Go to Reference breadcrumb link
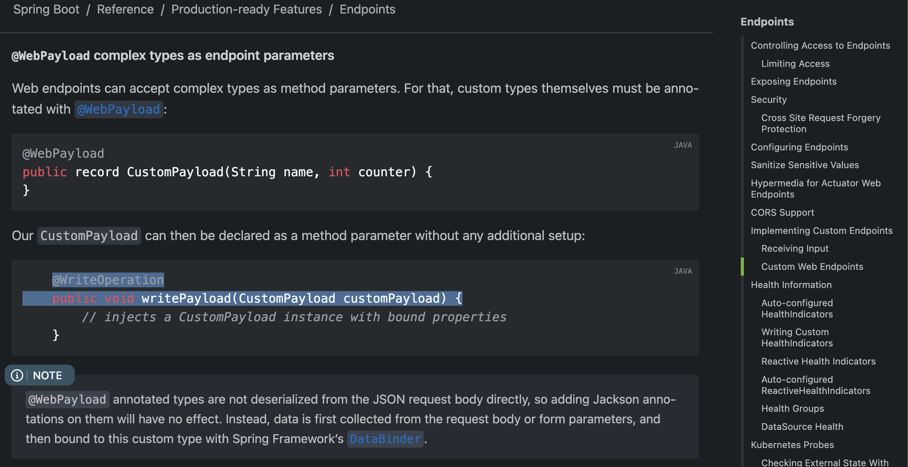 point(125,9)
